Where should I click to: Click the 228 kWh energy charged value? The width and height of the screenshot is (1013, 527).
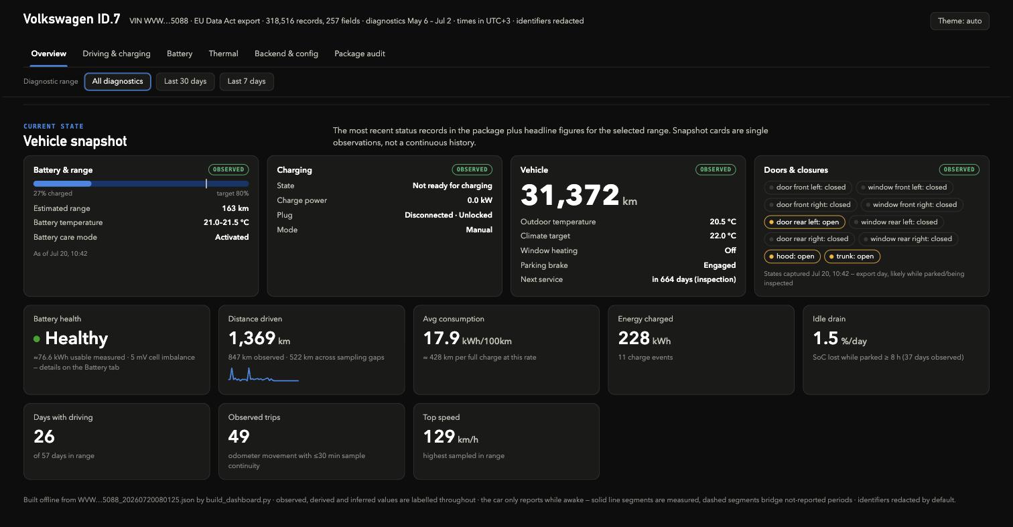click(x=644, y=339)
